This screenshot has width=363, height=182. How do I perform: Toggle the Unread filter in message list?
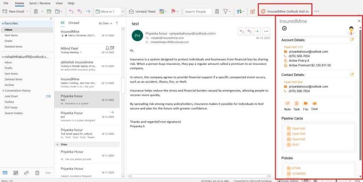click(x=74, y=23)
